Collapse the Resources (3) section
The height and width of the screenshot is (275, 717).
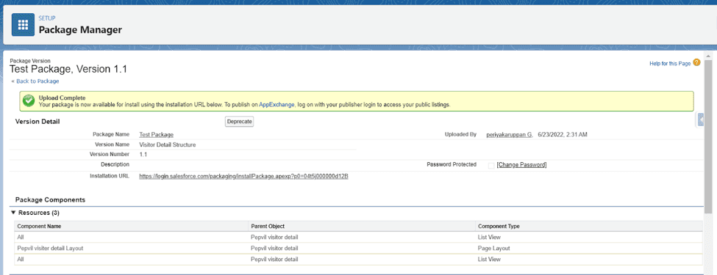click(13, 213)
